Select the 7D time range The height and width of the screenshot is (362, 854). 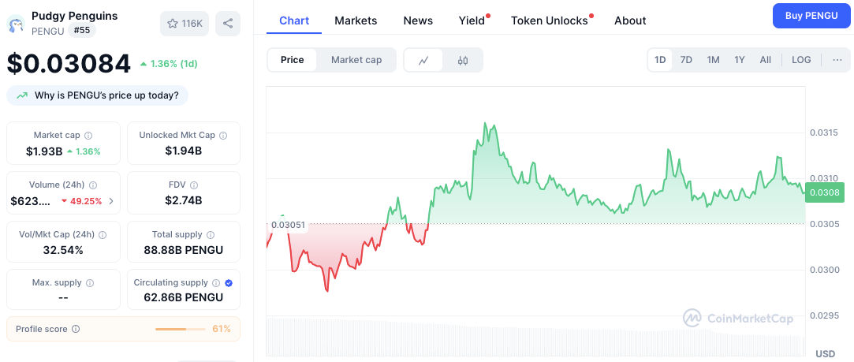pos(686,60)
